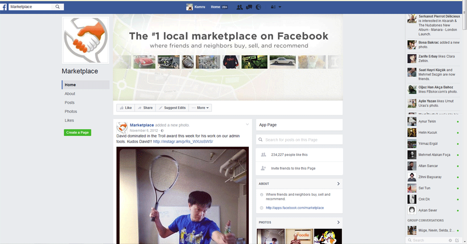
Task: Open the white car thumbnail in cover
Action: point(283,62)
